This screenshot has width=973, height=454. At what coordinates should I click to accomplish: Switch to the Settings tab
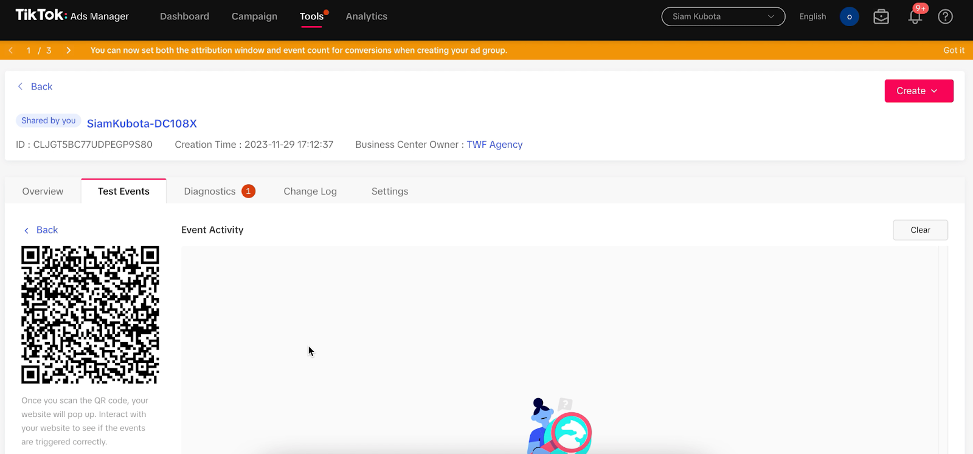pyautogui.click(x=390, y=191)
